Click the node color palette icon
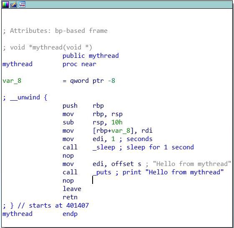Screen dimensions: 234x228 [x=5, y=5]
